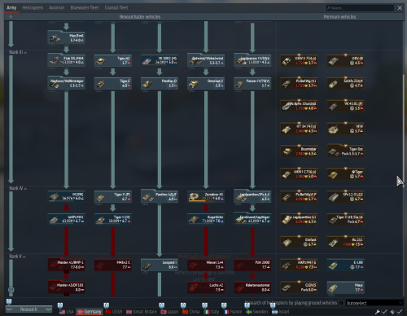The image size is (407, 316).
Task: Click the Premium vehicles header
Action: pos(339,17)
